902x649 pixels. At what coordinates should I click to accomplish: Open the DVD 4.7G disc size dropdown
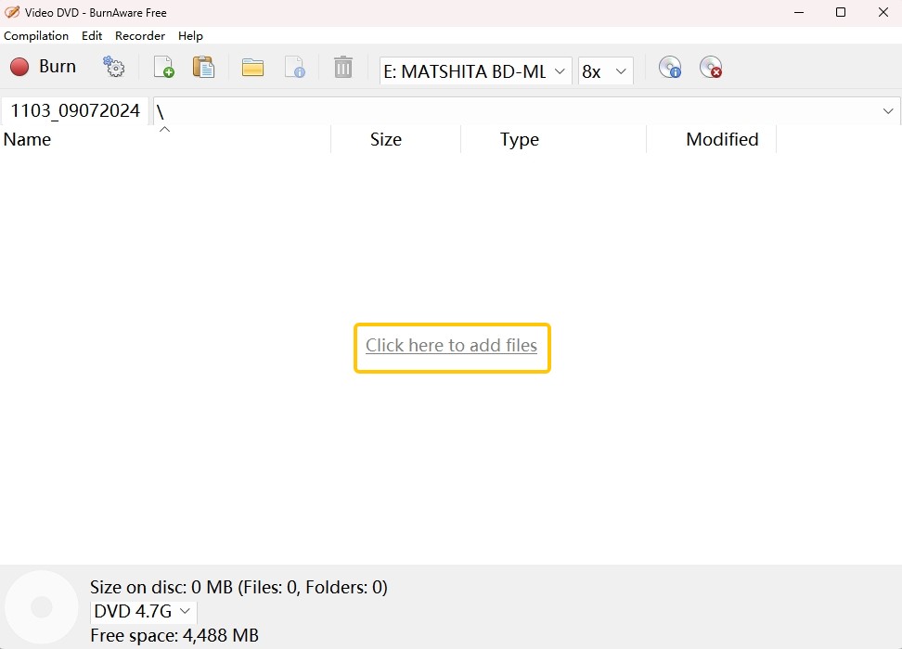[143, 611]
